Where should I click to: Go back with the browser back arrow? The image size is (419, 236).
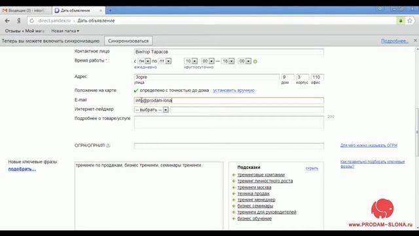7,20
